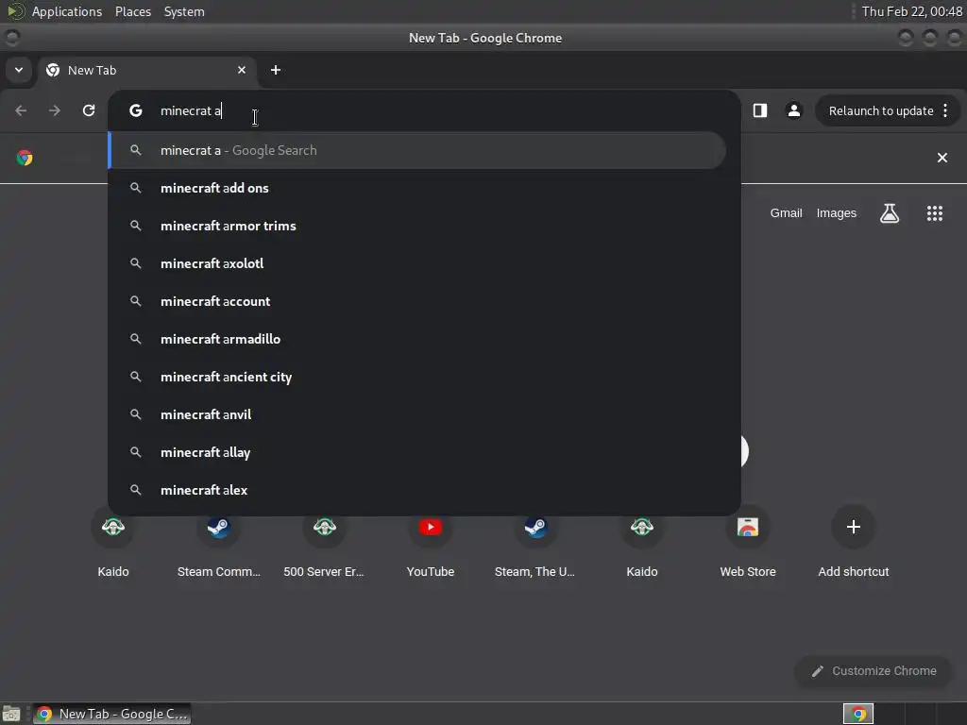The width and height of the screenshot is (967, 725).
Task: Open Applications menu
Action: [67, 11]
